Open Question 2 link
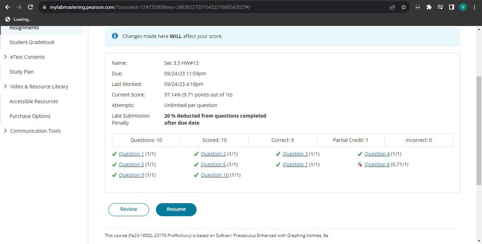Screen dimensions: 482x244 click(x=213, y=154)
